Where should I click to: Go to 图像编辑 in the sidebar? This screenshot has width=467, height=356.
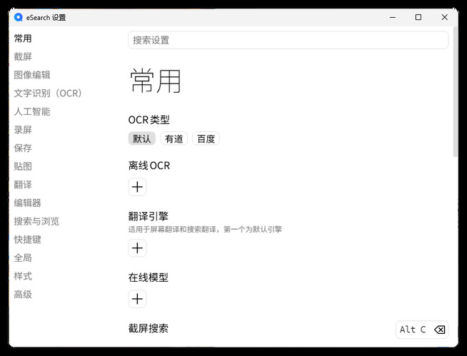[32, 75]
